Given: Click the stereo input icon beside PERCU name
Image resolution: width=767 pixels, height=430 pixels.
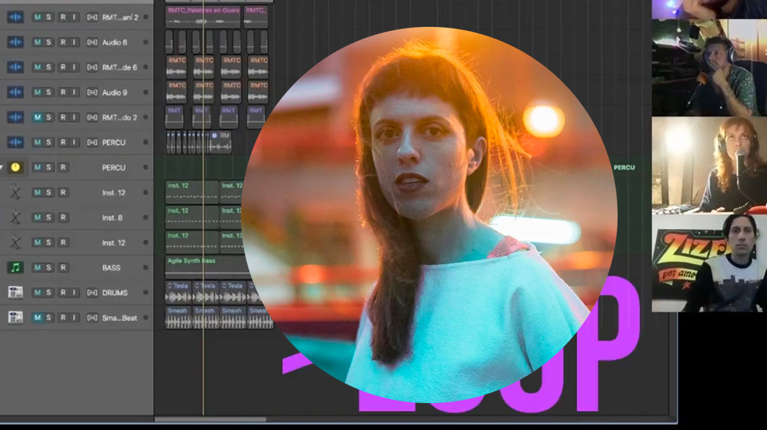Looking at the screenshot, I should pos(92,142).
